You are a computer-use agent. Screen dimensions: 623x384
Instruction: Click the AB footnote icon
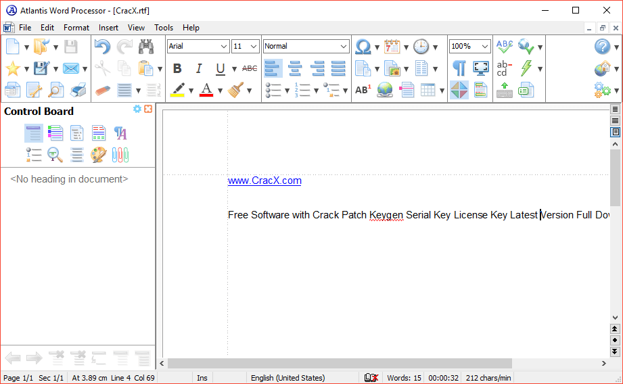(x=363, y=90)
